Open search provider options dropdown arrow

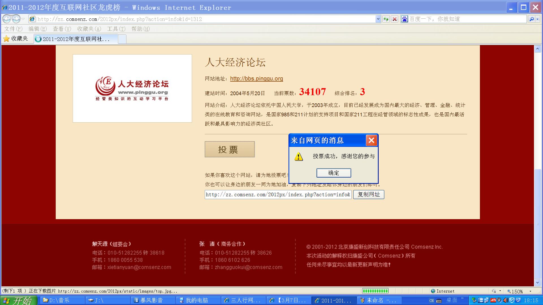tap(538, 19)
